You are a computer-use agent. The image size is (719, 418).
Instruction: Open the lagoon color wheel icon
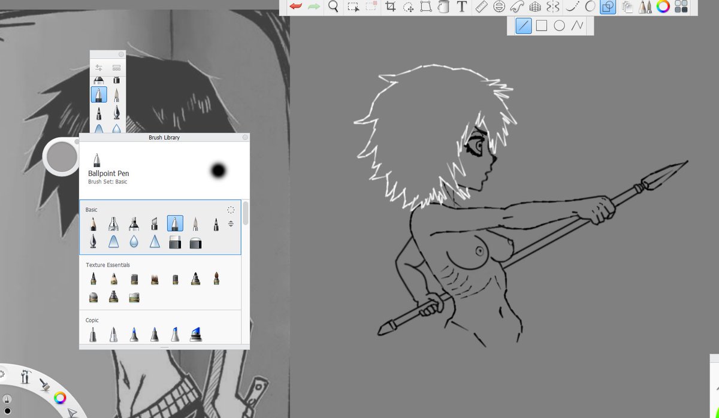click(x=59, y=397)
